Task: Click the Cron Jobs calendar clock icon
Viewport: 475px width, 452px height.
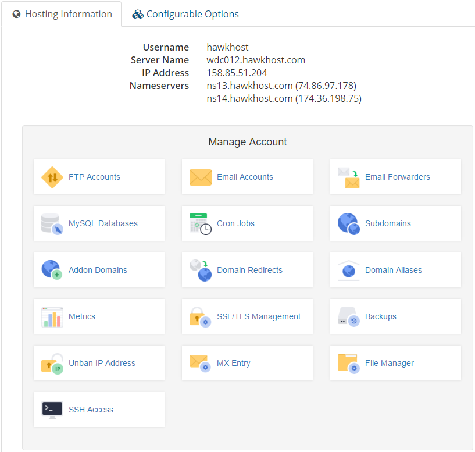Action: pyautogui.click(x=201, y=224)
